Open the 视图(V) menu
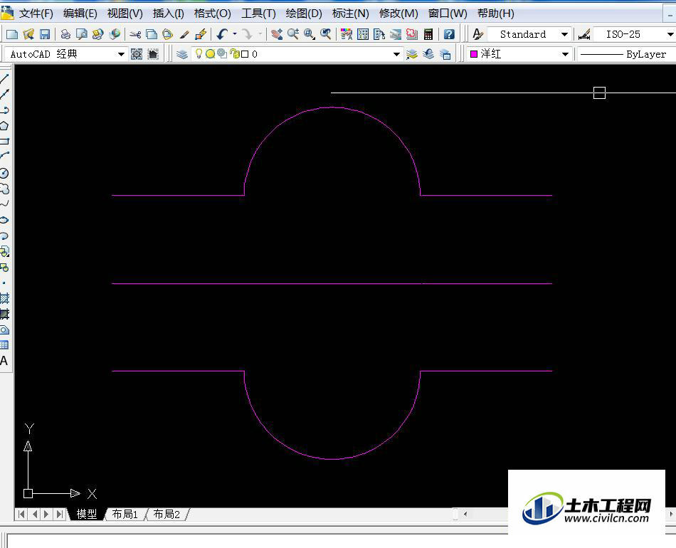This screenshot has height=548, width=676. click(125, 14)
